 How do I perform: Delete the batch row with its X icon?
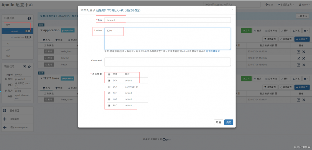tap(304, 65)
